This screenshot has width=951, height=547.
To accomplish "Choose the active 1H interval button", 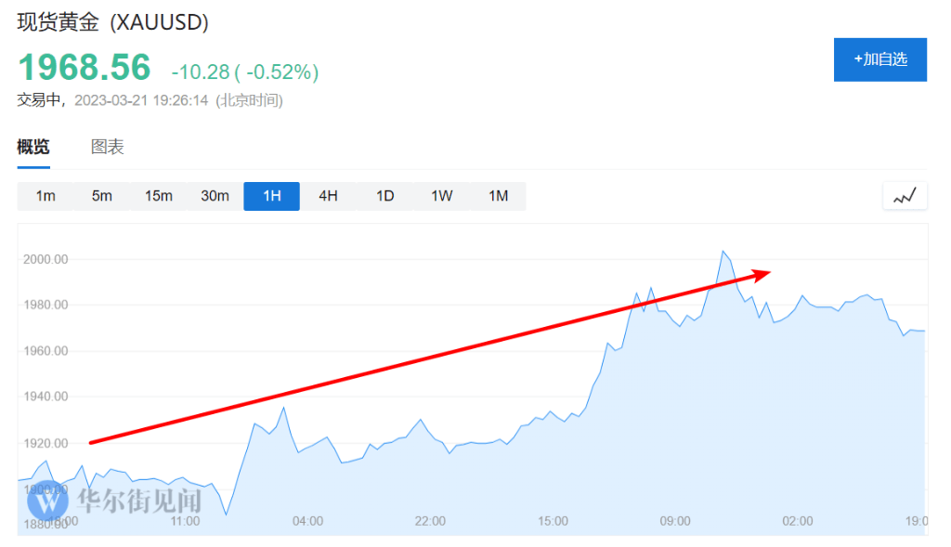I will 272,196.
